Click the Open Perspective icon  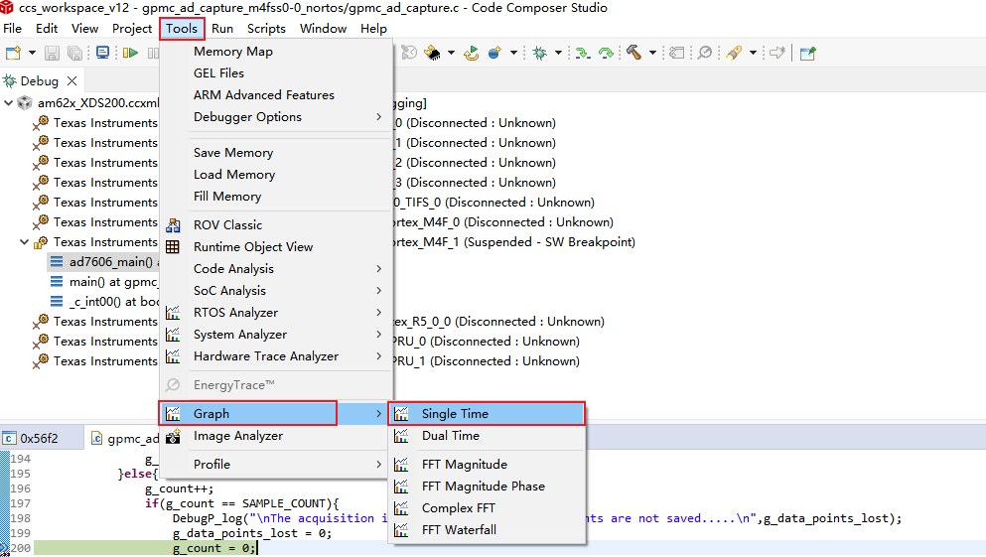pyautogui.click(x=808, y=54)
